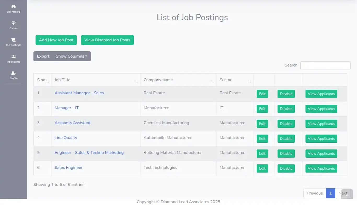Disable the Manager - IT job post
Viewport: 357px width, 205px height.
(x=286, y=109)
